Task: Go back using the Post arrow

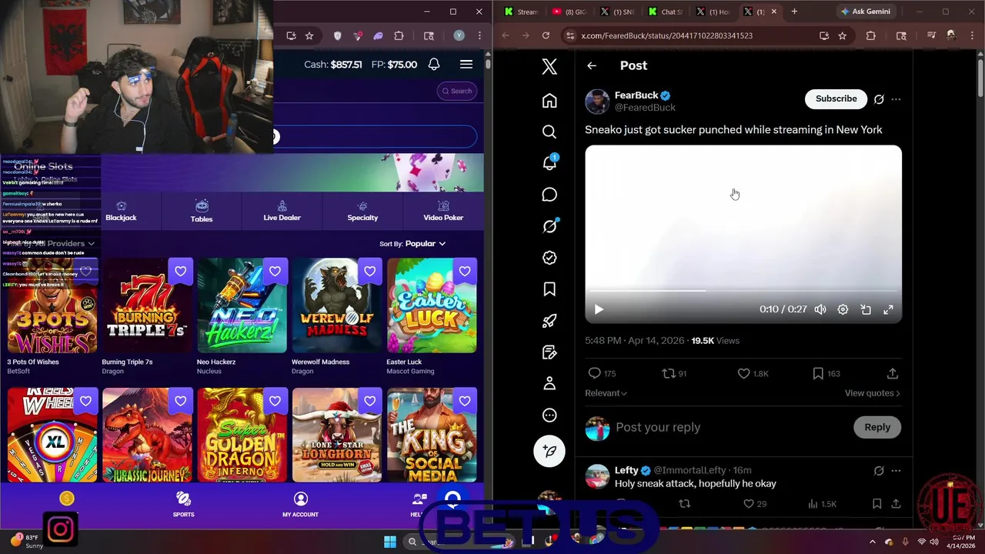Action: [x=592, y=66]
